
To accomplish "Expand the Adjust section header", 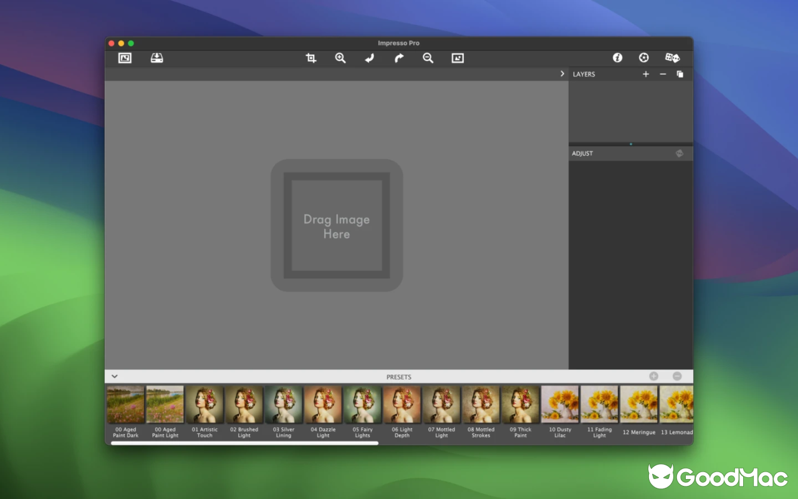I will click(582, 153).
